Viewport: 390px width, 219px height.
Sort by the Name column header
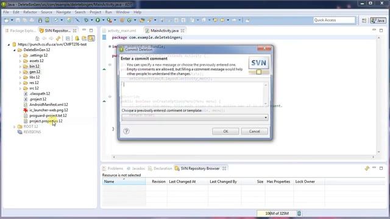[x=124, y=181]
